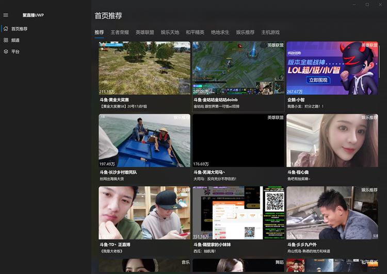Open the partially visible 音乐 stream thumbnail
The height and width of the screenshot is (274, 387).
tap(144, 265)
